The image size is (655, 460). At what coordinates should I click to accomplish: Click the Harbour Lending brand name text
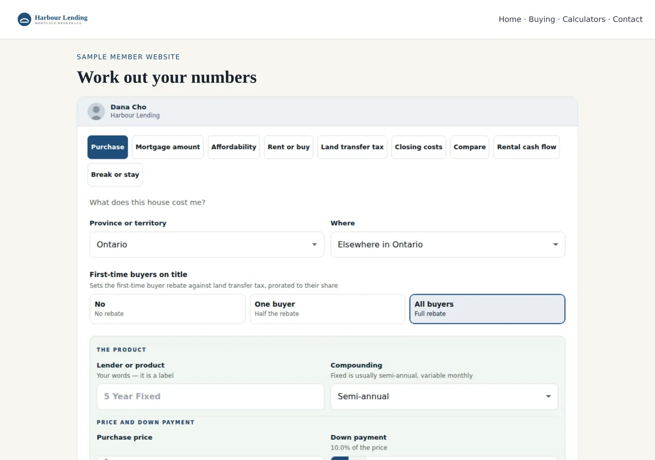(x=61, y=18)
